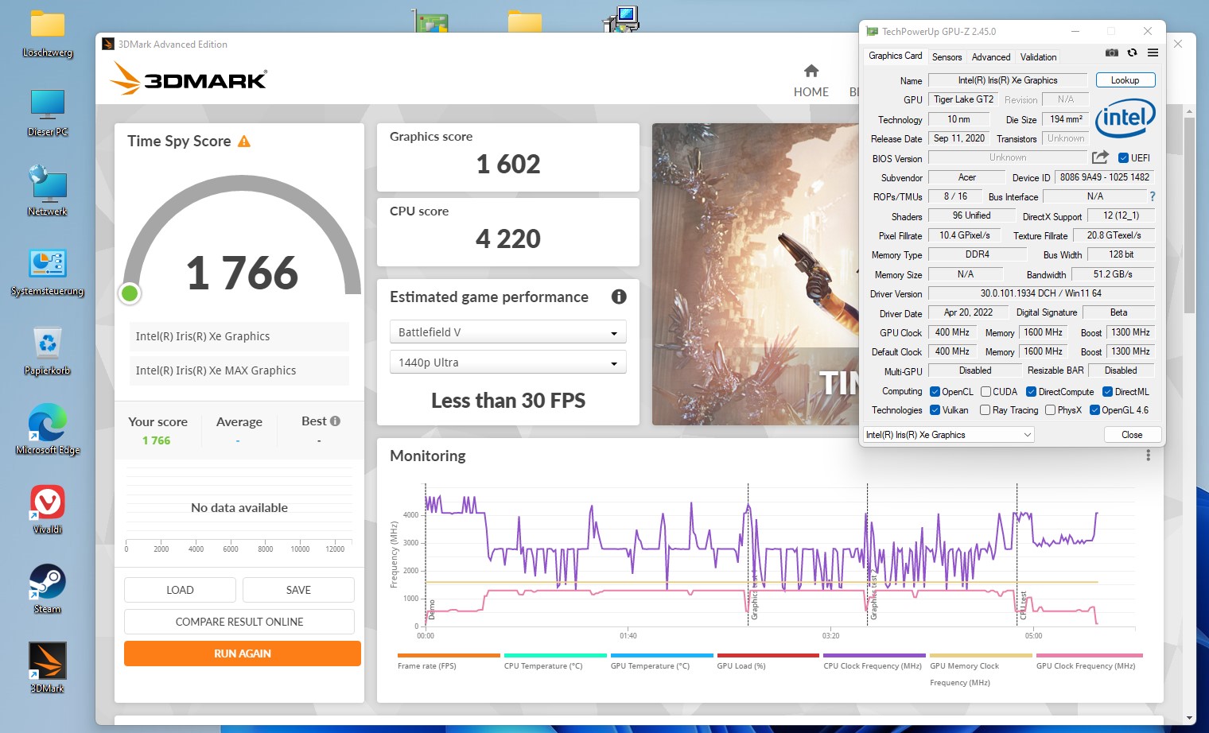Toggle the OpenCL checkbox
Image resolution: width=1209 pixels, height=733 pixels.
point(935,392)
